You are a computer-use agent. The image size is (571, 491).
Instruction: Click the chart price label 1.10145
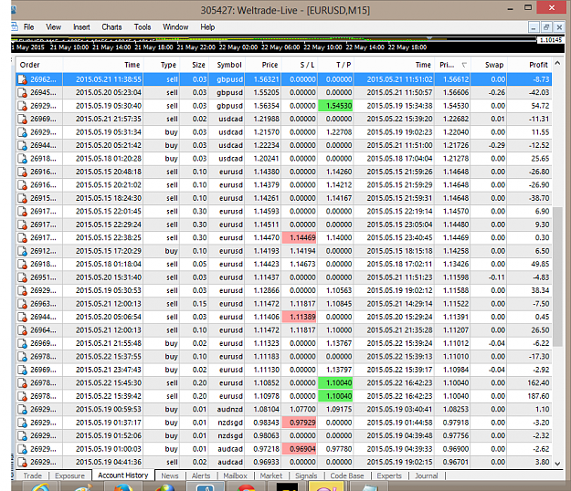[551, 40]
